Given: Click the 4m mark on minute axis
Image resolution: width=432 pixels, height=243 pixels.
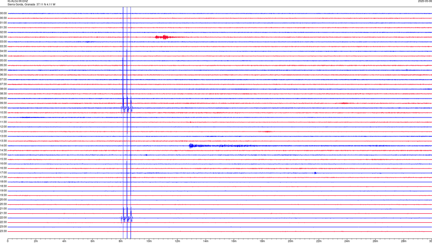Looking at the screenshot, I should pos(64,241).
